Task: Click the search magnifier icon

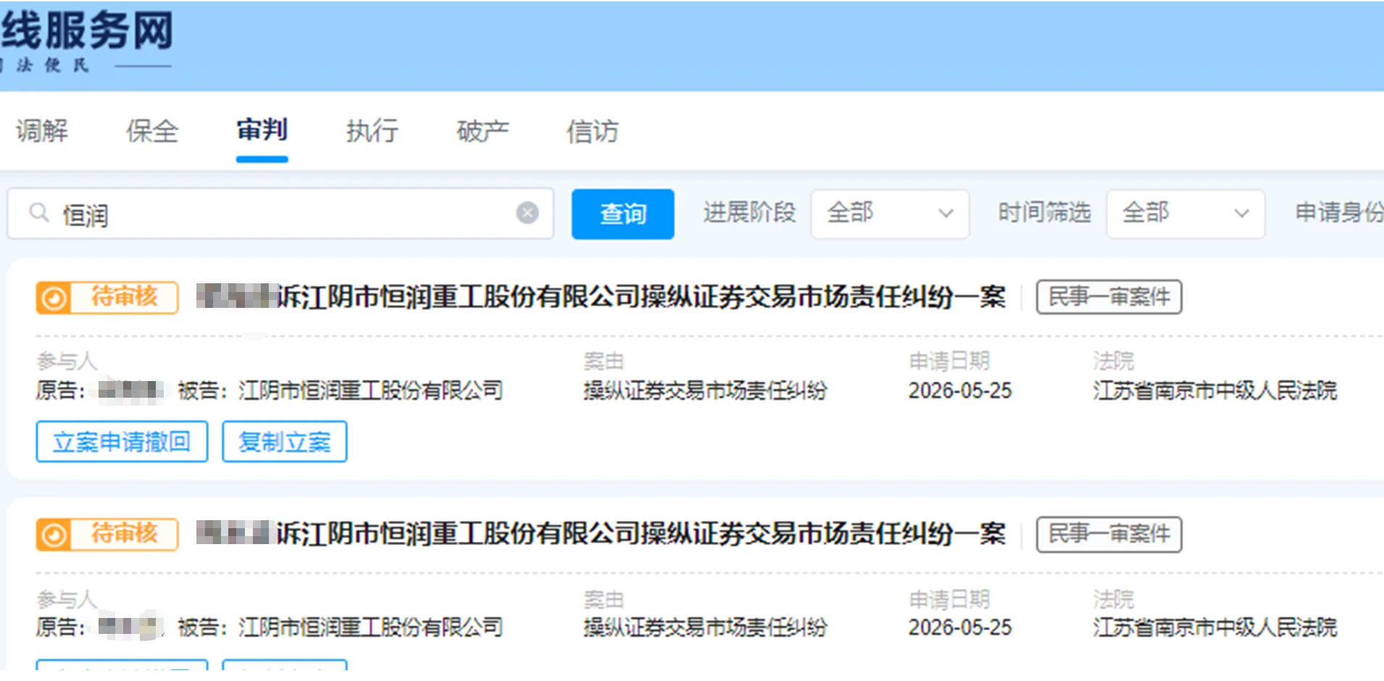Action: pyautogui.click(x=38, y=213)
